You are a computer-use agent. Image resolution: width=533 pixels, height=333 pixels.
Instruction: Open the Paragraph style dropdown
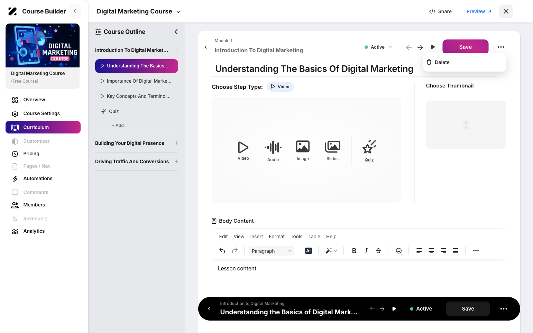point(272,251)
